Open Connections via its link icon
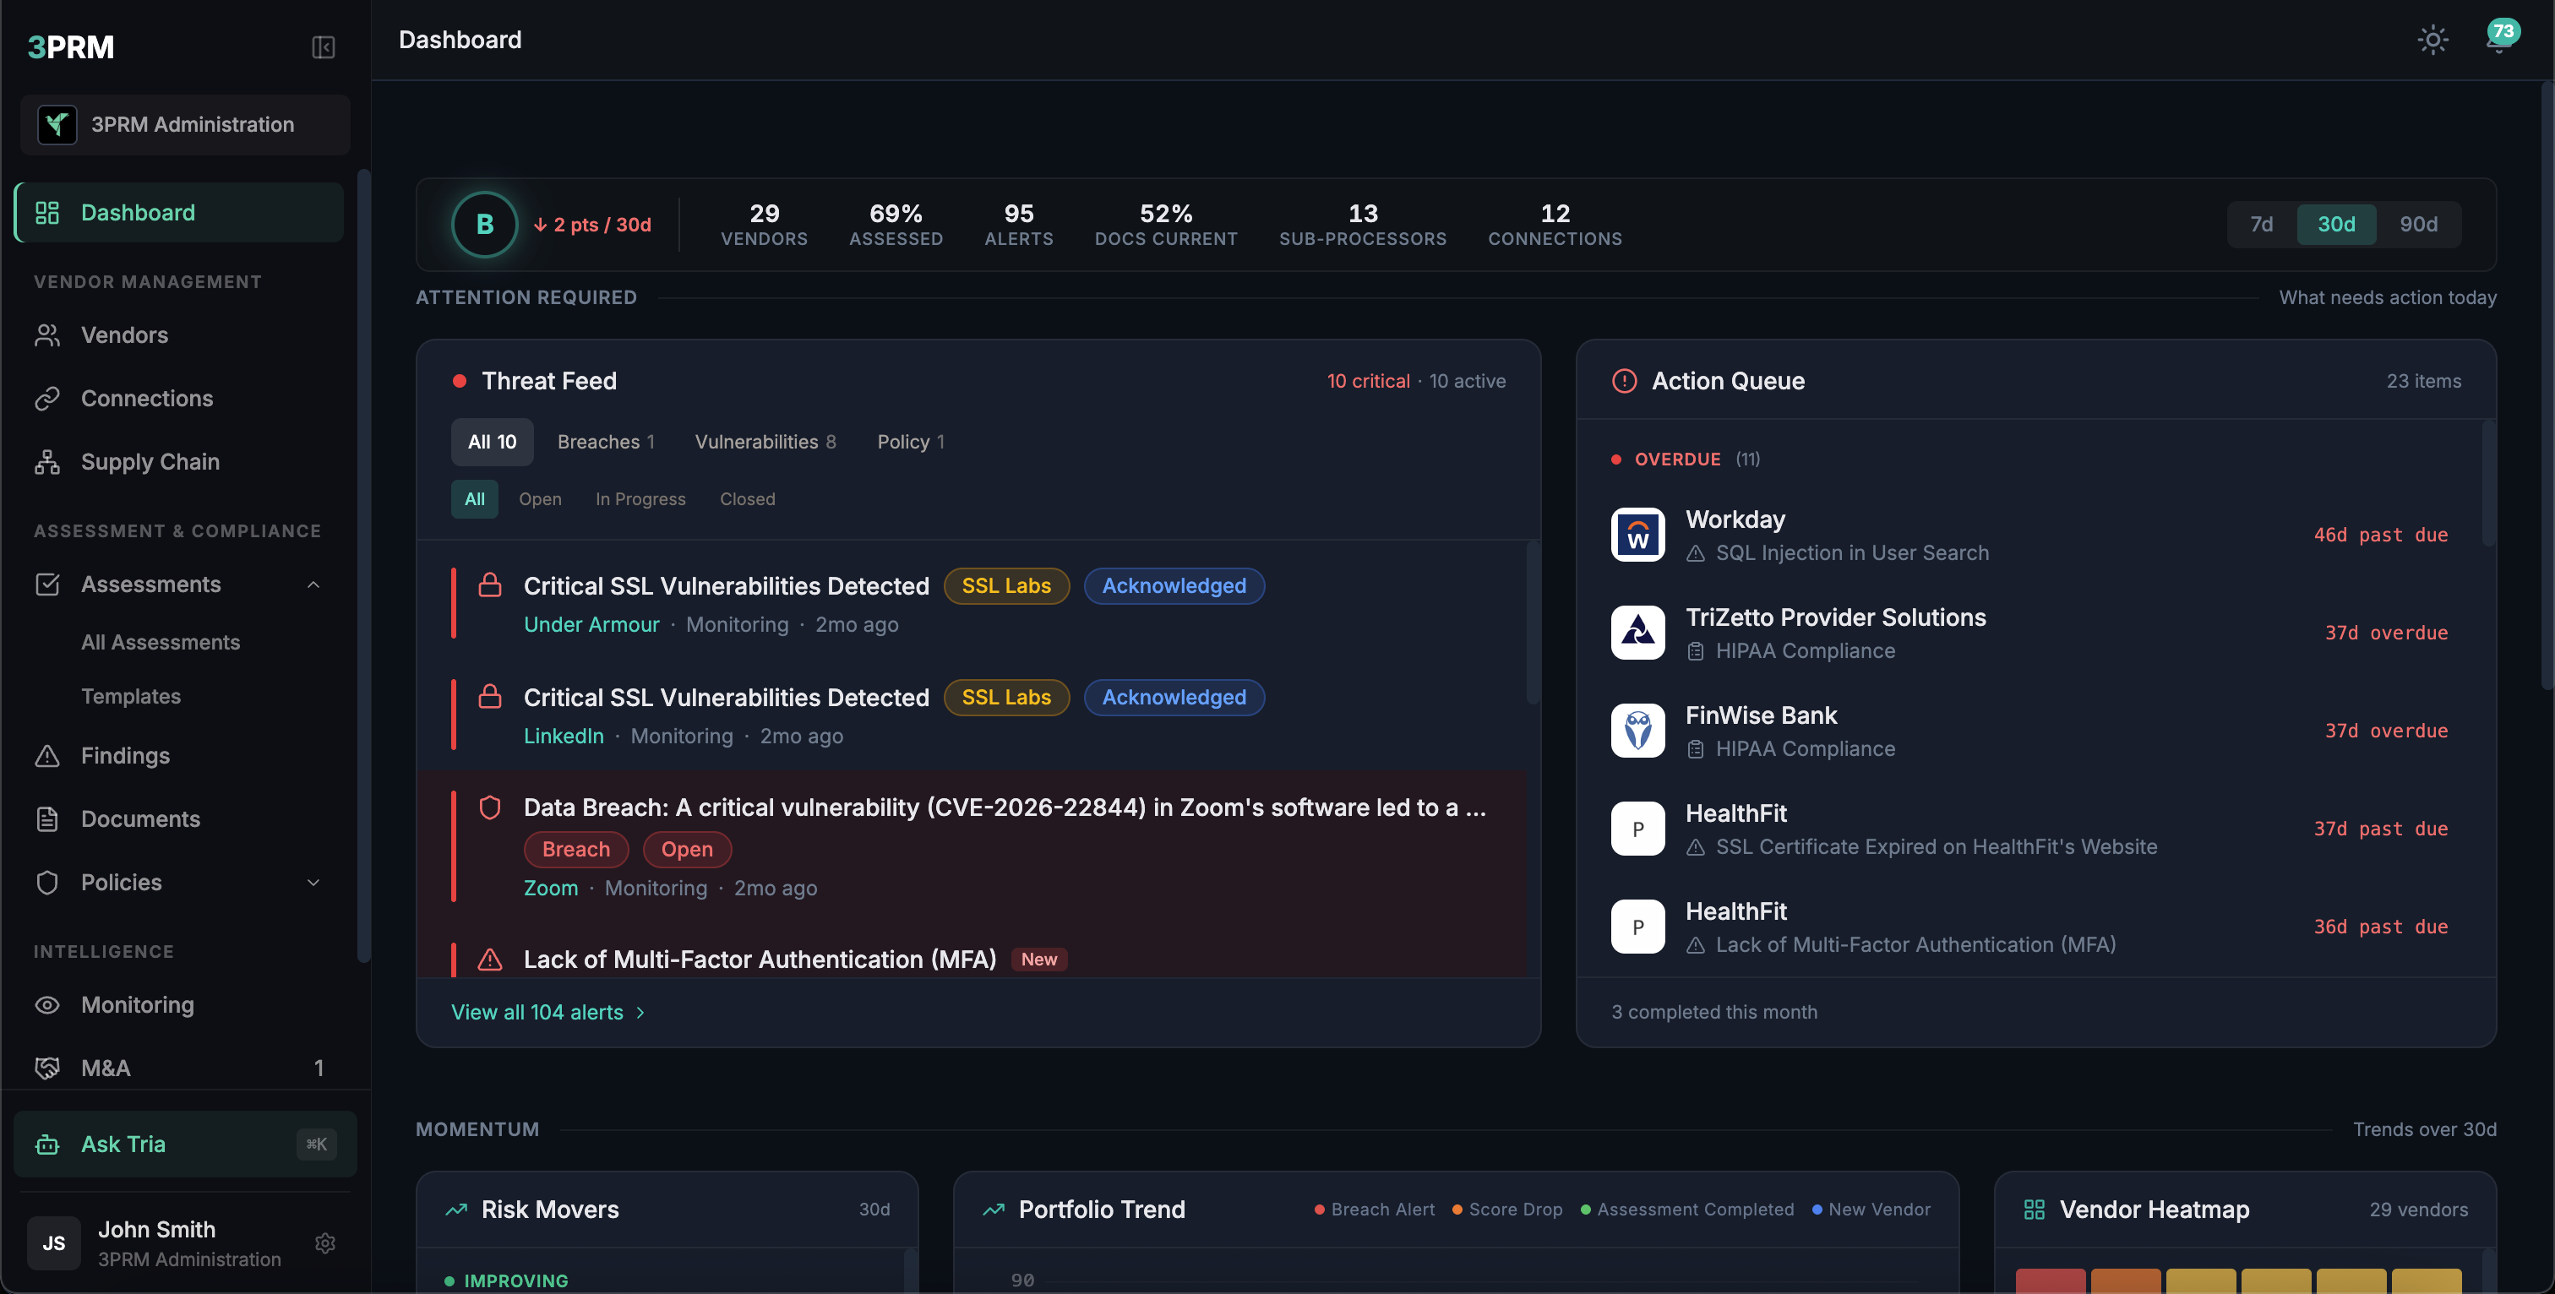Image resolution: width=2555 pixels, height=1294 pixels. pyautogui.click(x=49, y=398)
